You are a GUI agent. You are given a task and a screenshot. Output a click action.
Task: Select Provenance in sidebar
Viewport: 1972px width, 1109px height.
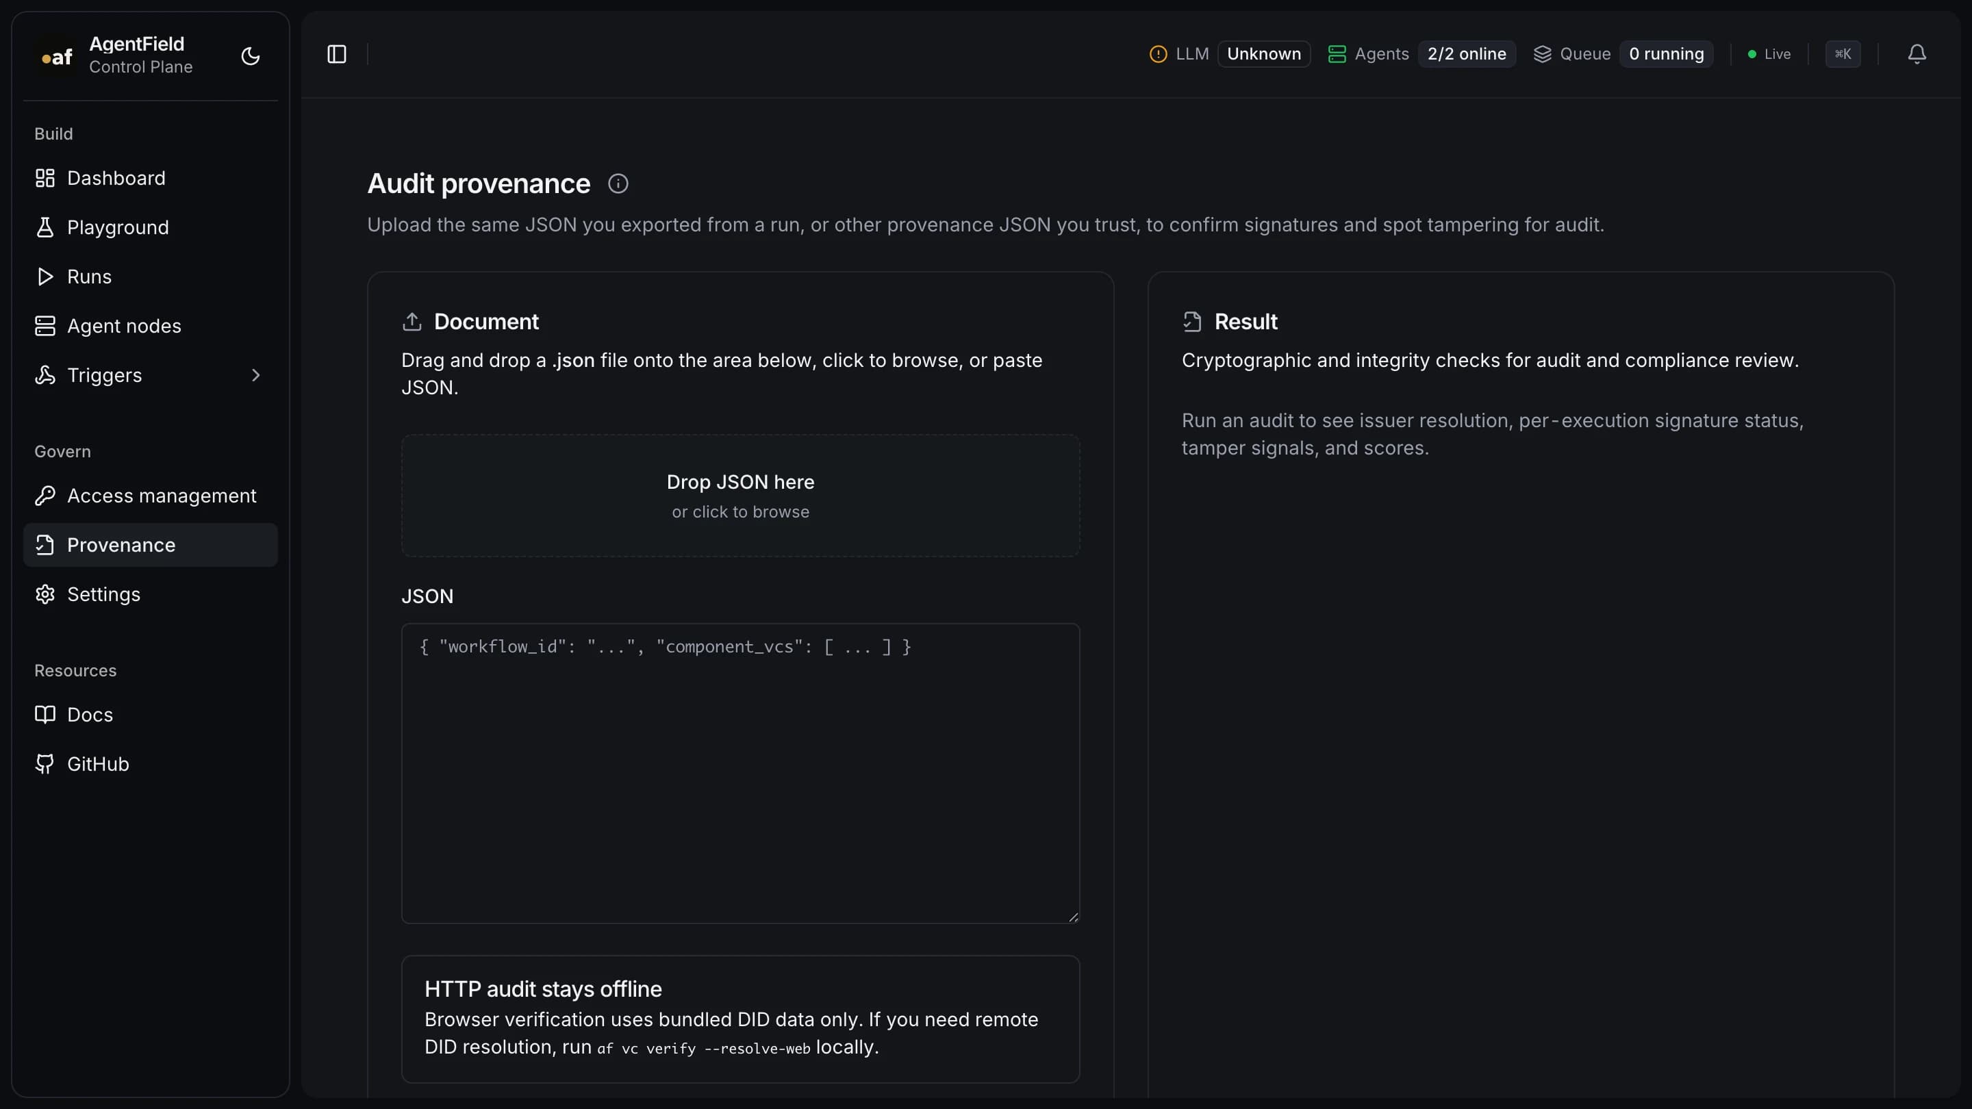(150, 545)
